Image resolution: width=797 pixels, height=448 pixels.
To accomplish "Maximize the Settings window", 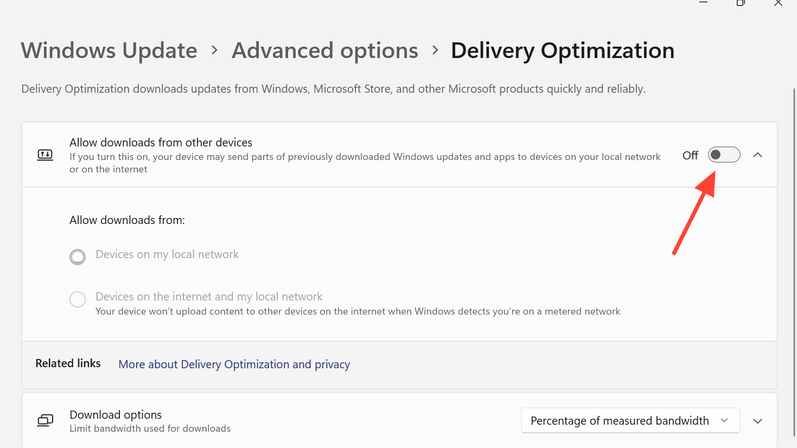I will click(741, 3).
